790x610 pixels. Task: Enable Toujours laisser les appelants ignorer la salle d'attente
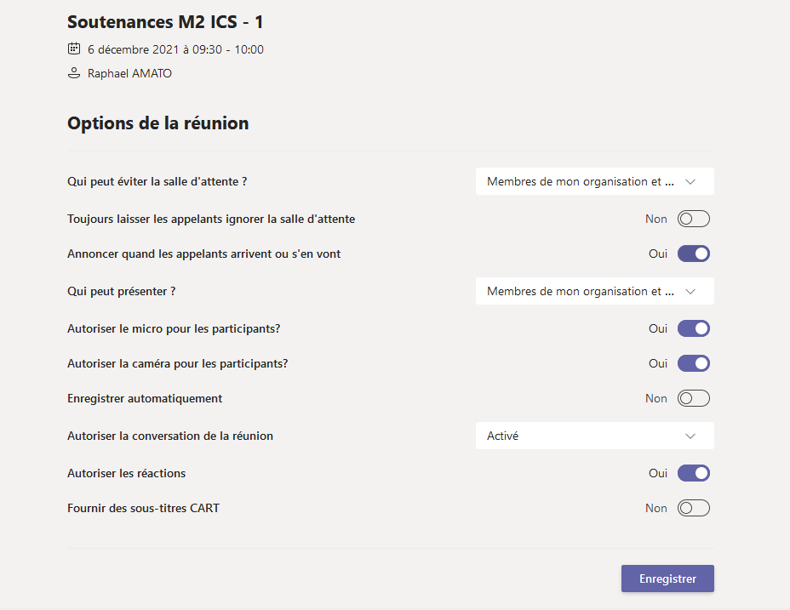[693, 219]
